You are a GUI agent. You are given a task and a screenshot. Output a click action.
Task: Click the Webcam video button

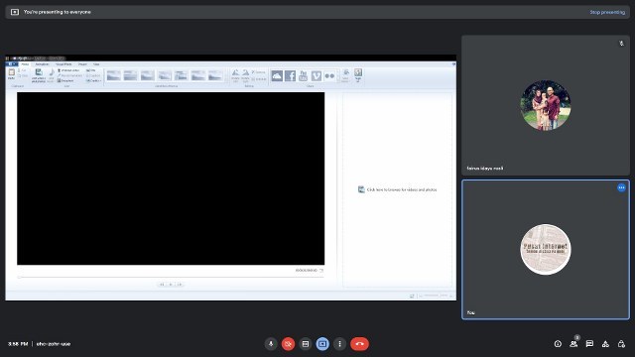pos(68,70)
